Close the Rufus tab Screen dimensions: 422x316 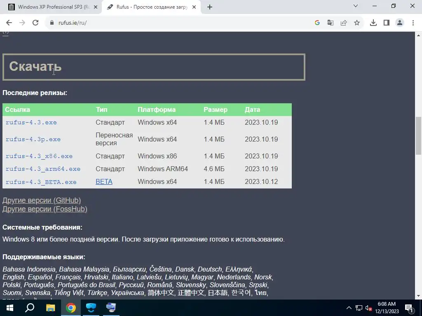pyautogui.click(x=194, y=7)
